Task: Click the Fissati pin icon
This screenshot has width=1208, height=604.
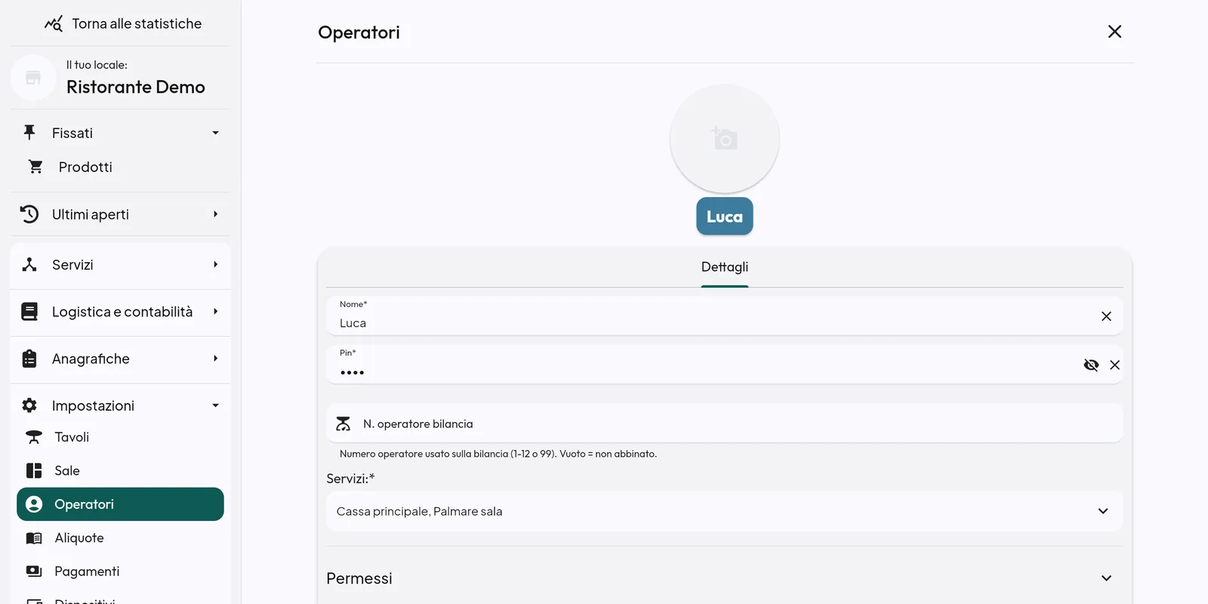Action: [29, 133]
